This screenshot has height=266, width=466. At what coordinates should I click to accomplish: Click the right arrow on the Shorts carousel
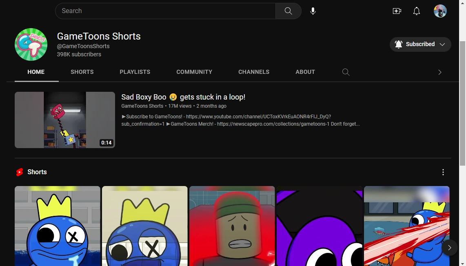[450, 248]
